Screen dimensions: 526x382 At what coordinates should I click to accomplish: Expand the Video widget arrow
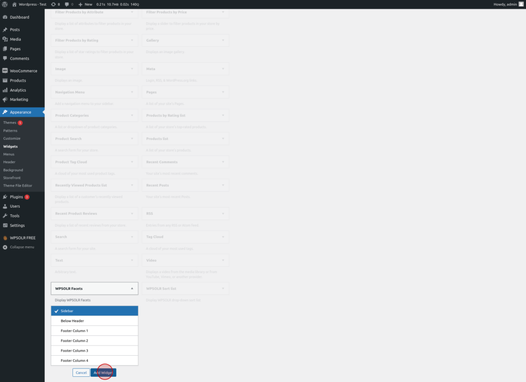(x=223, y=261)
